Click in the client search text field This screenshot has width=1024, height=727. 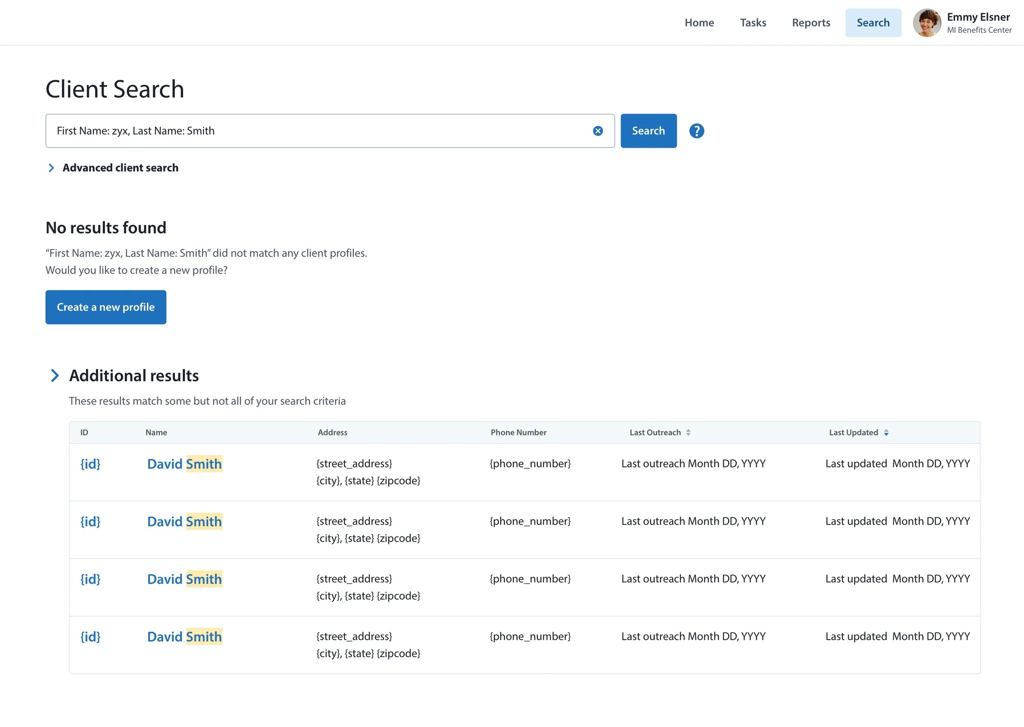pos(313,131)
